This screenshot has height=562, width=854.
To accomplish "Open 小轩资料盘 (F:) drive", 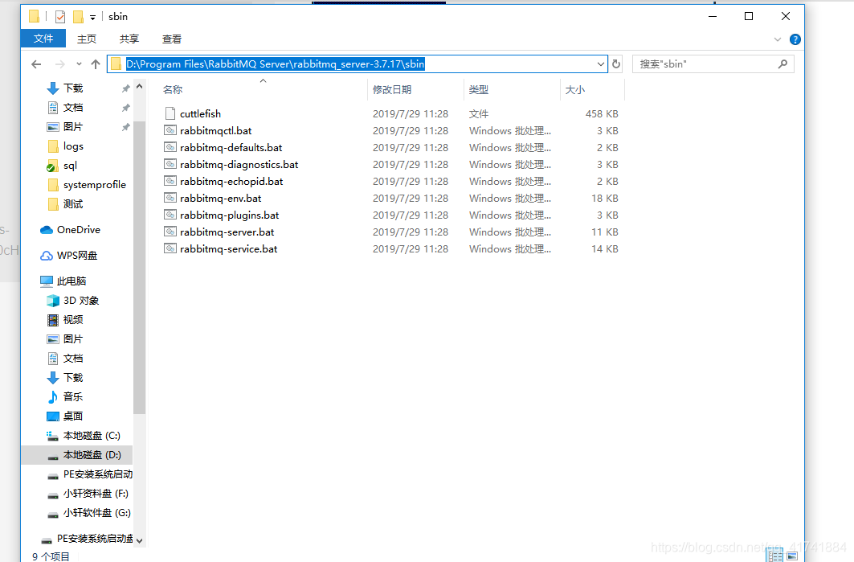I will [96, 494].
